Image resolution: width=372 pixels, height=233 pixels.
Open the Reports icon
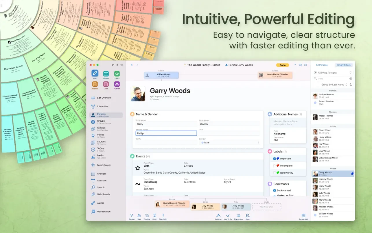click(x=95, y=84)
